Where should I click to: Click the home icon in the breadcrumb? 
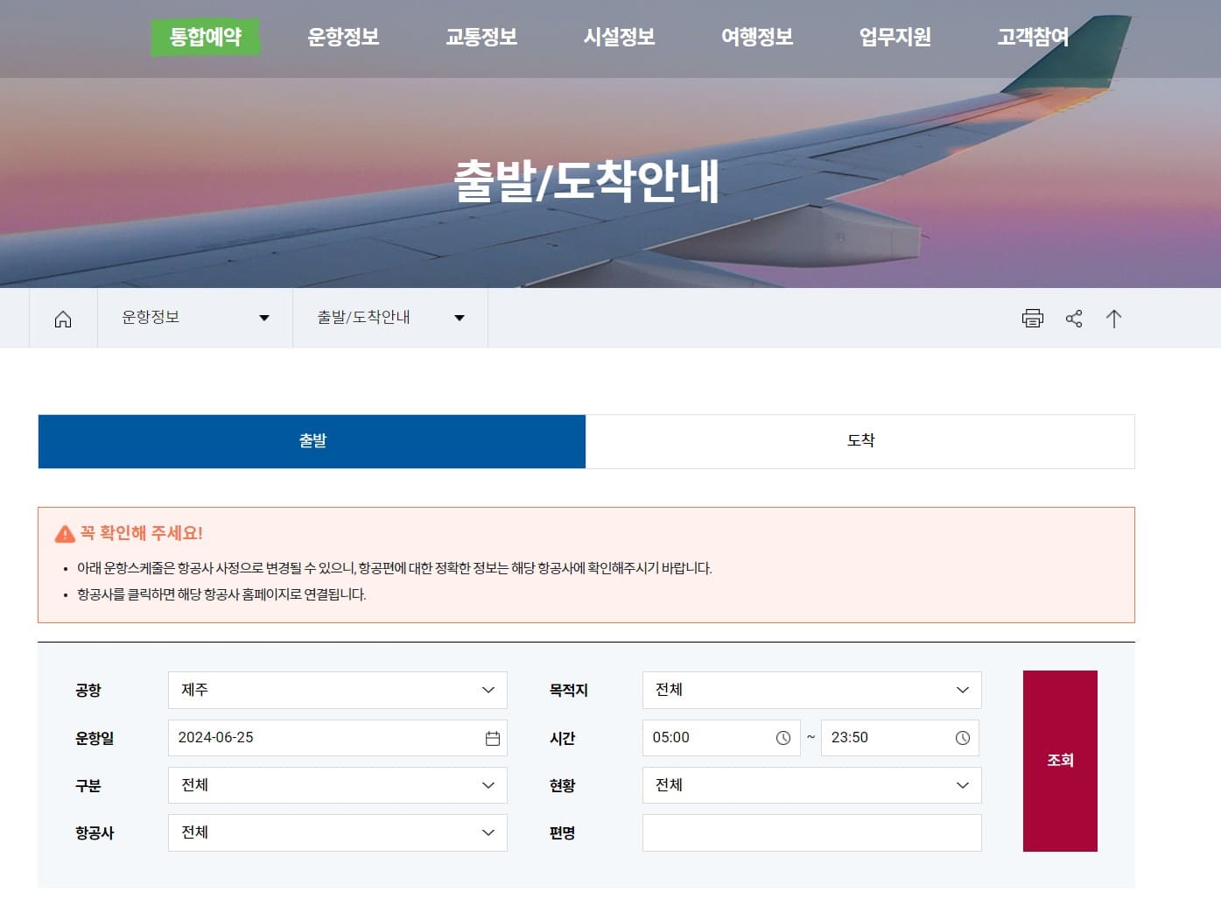coord(62,318)
